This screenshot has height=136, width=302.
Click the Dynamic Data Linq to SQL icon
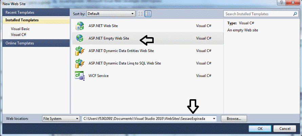(79, 63)
